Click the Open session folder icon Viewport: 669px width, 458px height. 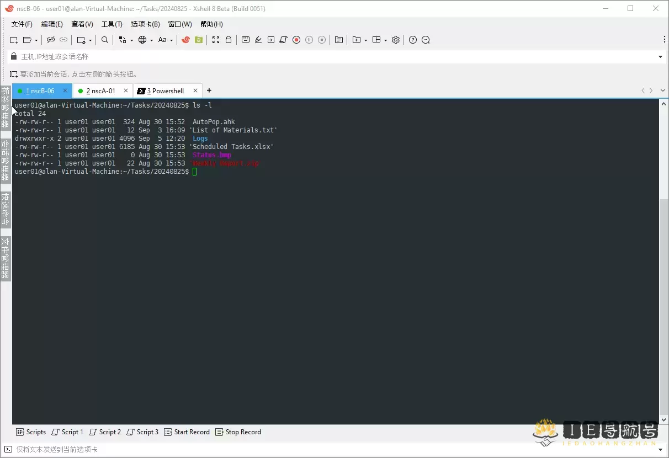click(27, 40)
